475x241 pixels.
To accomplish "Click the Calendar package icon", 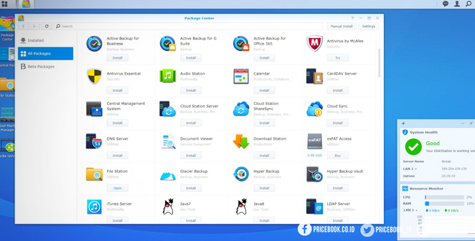I will (x=241, y=76).
